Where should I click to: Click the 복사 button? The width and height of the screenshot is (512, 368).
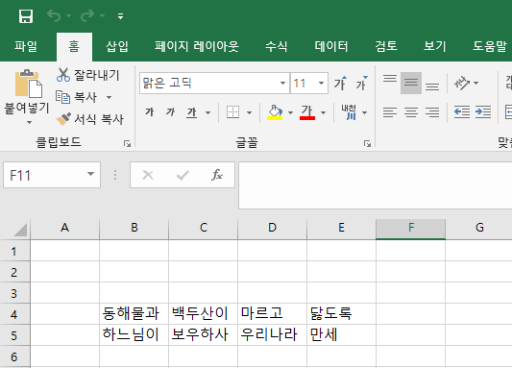tap(77, 97)
